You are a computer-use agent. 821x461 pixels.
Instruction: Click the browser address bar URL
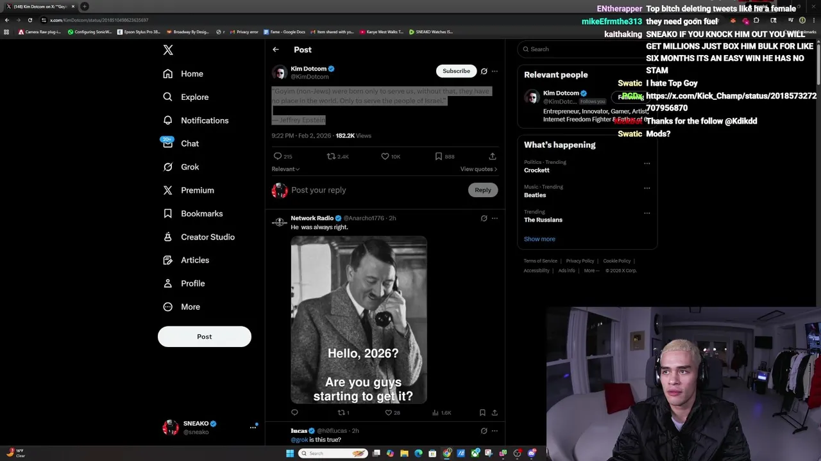pos(99,20)
